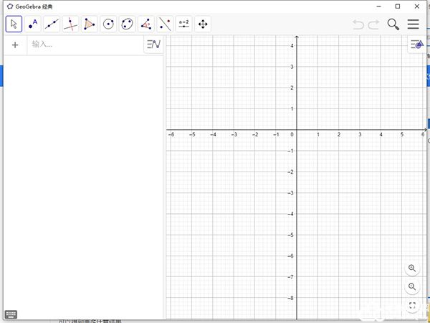
Task: Maximize the GeoGebra window
Action: tap(398, 6)
